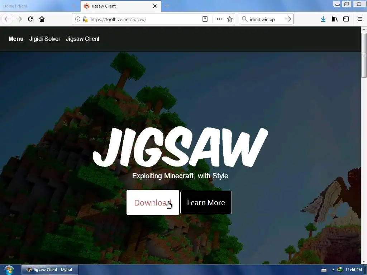Select Jigsaw Client - Mypal taskbar button
367x275 pixels.
click(x=49, y=270)
